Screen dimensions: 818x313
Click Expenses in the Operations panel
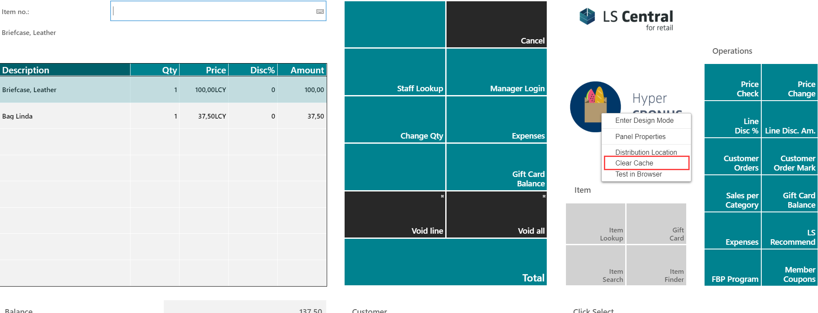coord(733,231)
